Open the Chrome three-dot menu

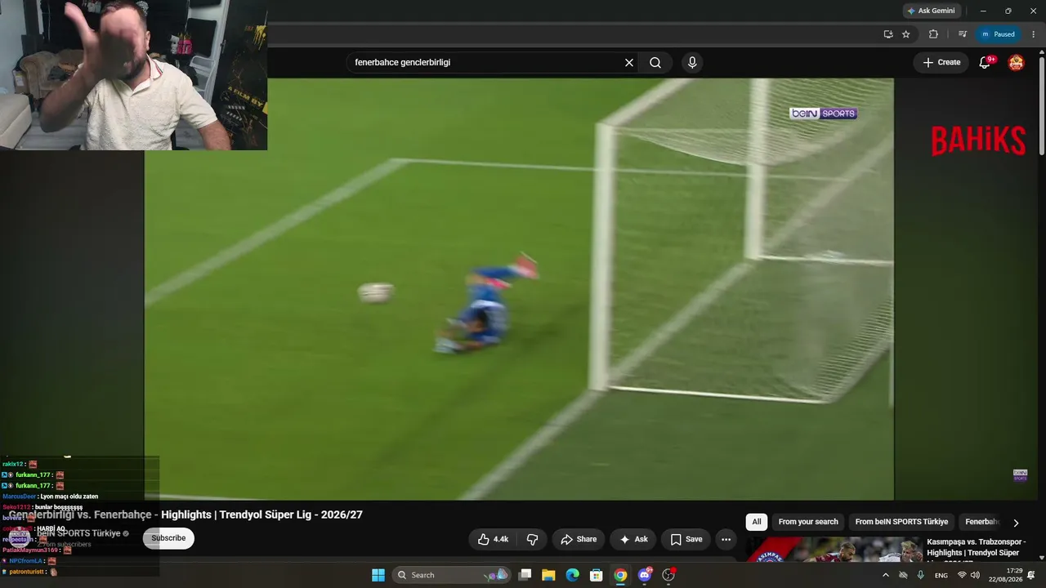click(1034, 34)
